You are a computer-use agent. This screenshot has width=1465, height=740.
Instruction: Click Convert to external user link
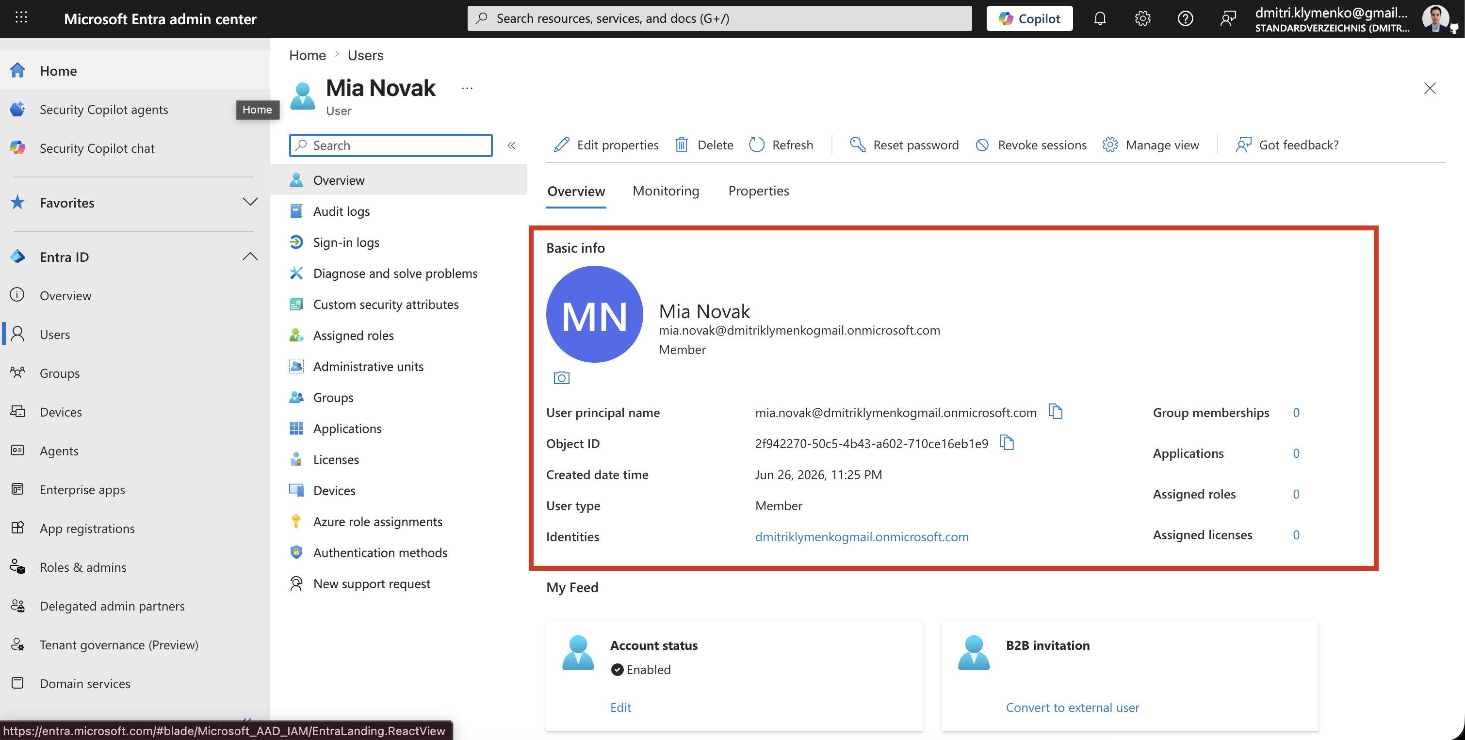(x=1073, y=707)
